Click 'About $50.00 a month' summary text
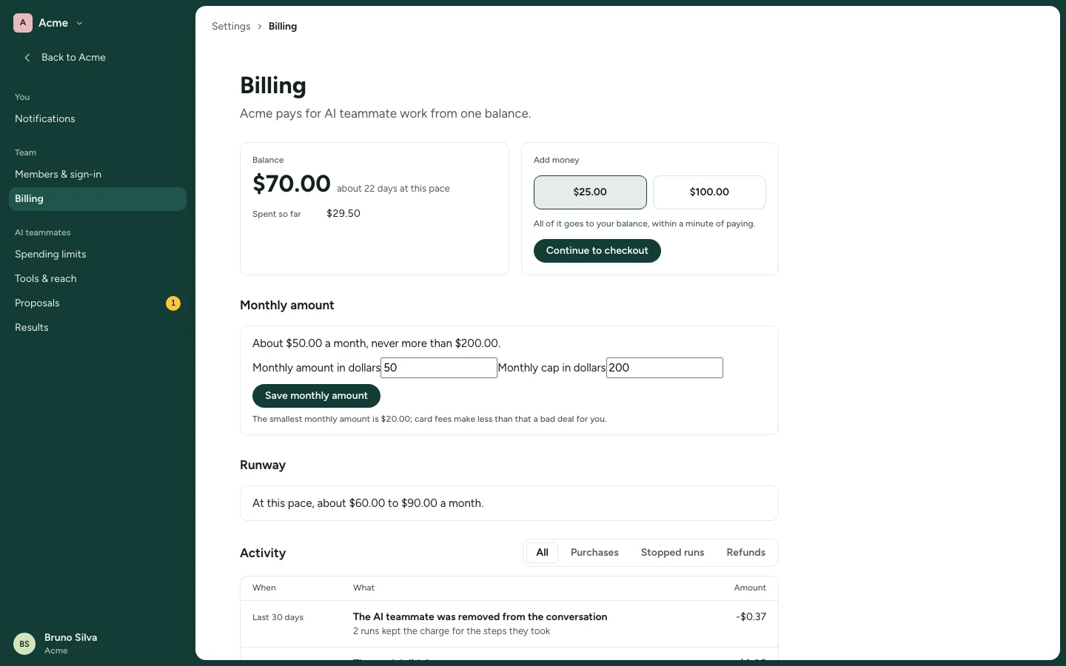 376,343
